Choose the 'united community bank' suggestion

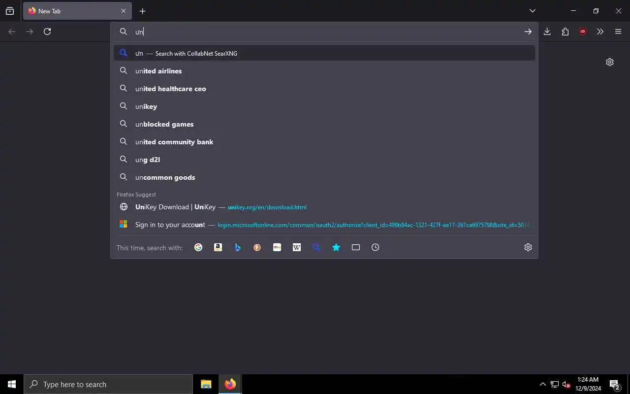(324, 142)
